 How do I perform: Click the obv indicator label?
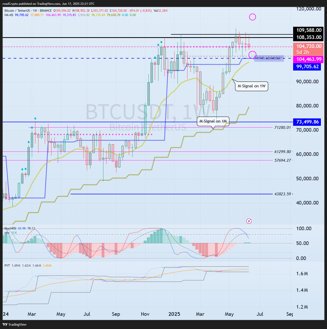[x=7, y=233]
